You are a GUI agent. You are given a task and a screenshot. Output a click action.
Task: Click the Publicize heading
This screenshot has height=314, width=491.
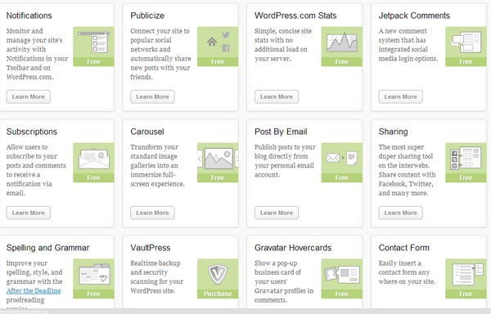[147, 16]
